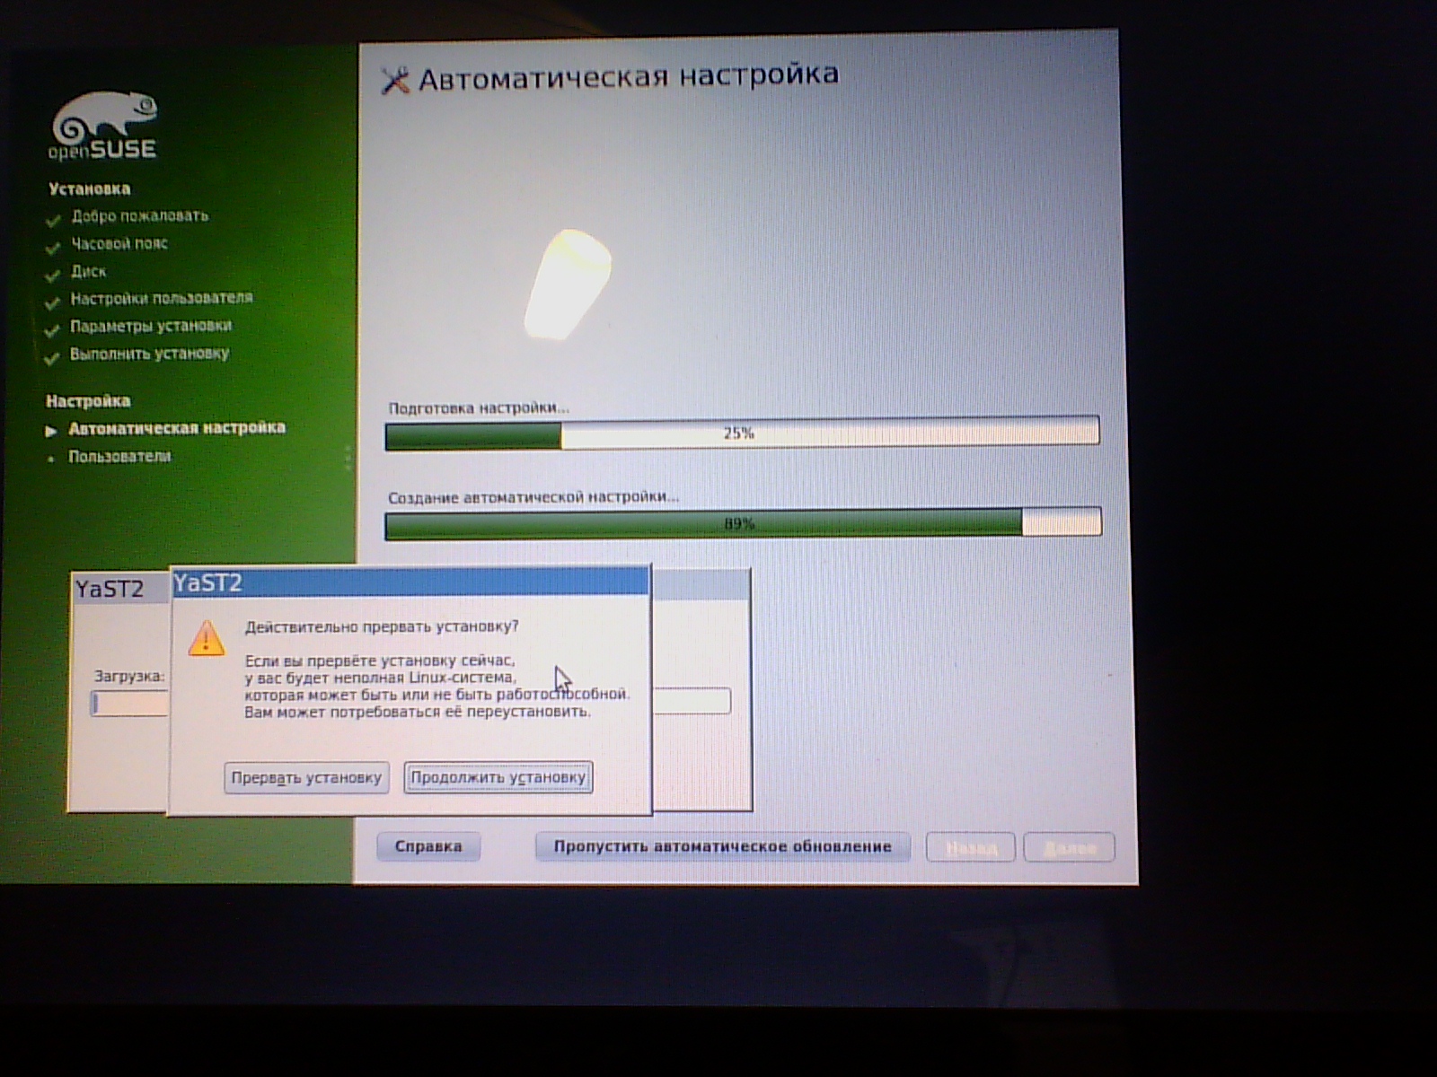Screen dimensions: 1437x1077
Task: Skip update via Пропустить автоматическое обновление
Action: tap(722, 846)
